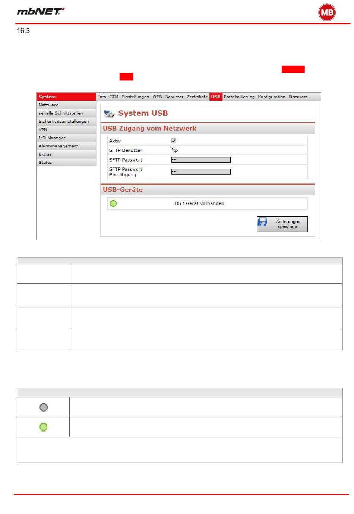354x514 pixels.
Task: Open Netzwerk in the sidebar
Action: (x=66, y=105)
